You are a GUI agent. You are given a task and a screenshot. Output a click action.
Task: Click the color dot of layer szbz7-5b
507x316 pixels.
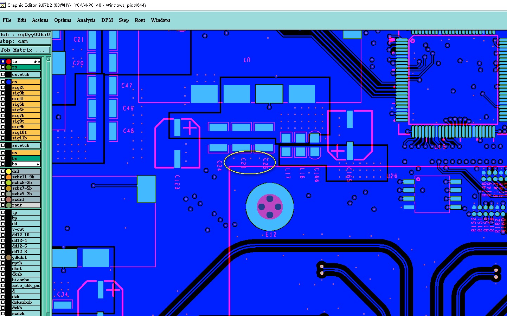pyautogui.click(x=8, y=188)
